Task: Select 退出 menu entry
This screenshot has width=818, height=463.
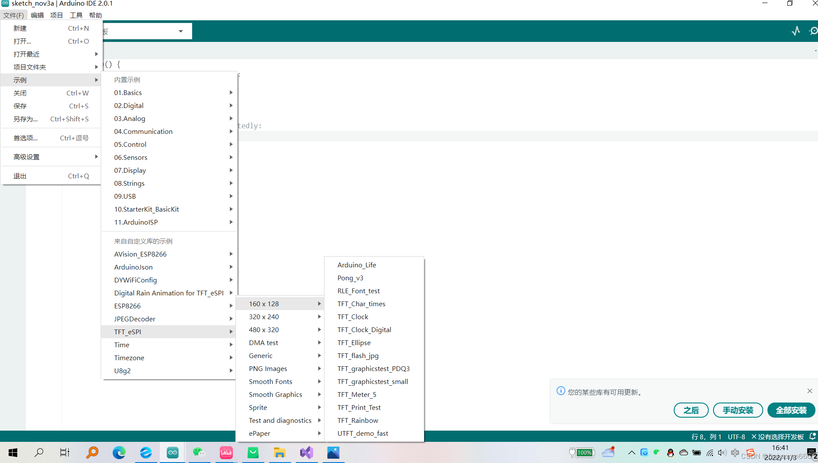Action: pyautogui.click(x=51, y=176)
